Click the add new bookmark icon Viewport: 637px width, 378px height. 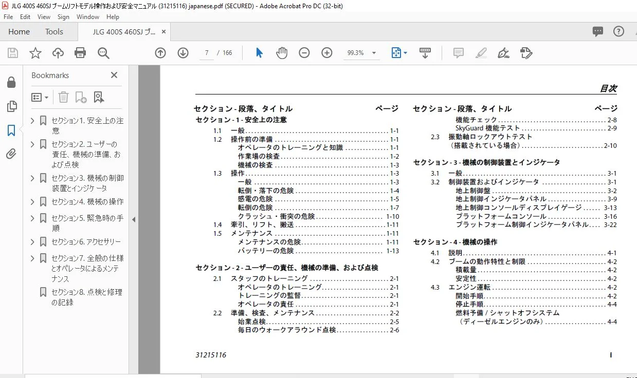(81, 97)
